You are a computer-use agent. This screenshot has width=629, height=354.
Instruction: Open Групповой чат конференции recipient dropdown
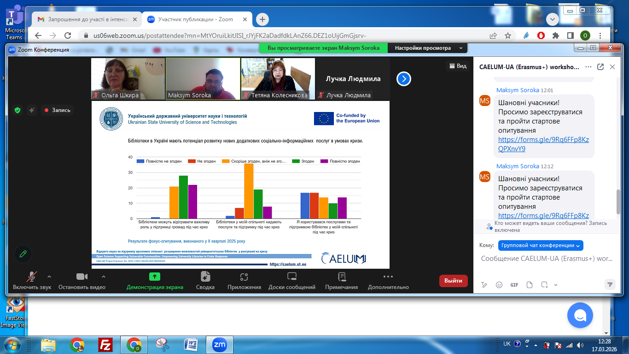click(x=541, y=245)
